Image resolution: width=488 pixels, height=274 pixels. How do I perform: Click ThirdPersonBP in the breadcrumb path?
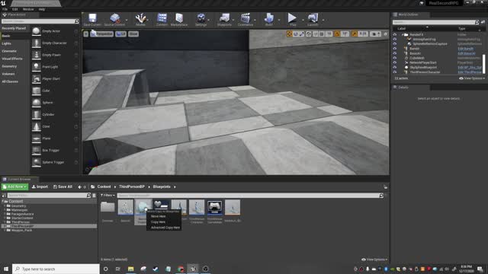[132, 187]
